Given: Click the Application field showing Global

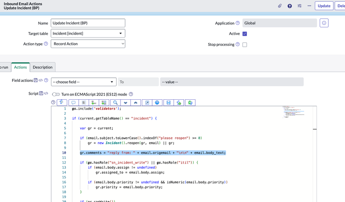Looking at the screenshot, I should pos(280,23).
